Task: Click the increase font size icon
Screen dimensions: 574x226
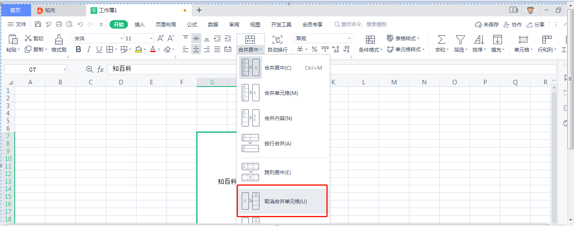Action: pos(160,38)
